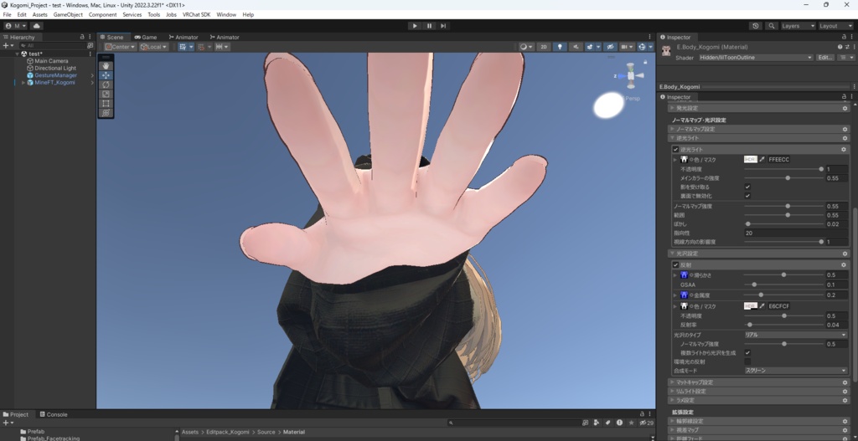Image resolution: width=858 pixels, height=441 pixels.
Task: Lock the Hierarchy panel
Action: tap(82, 37)
